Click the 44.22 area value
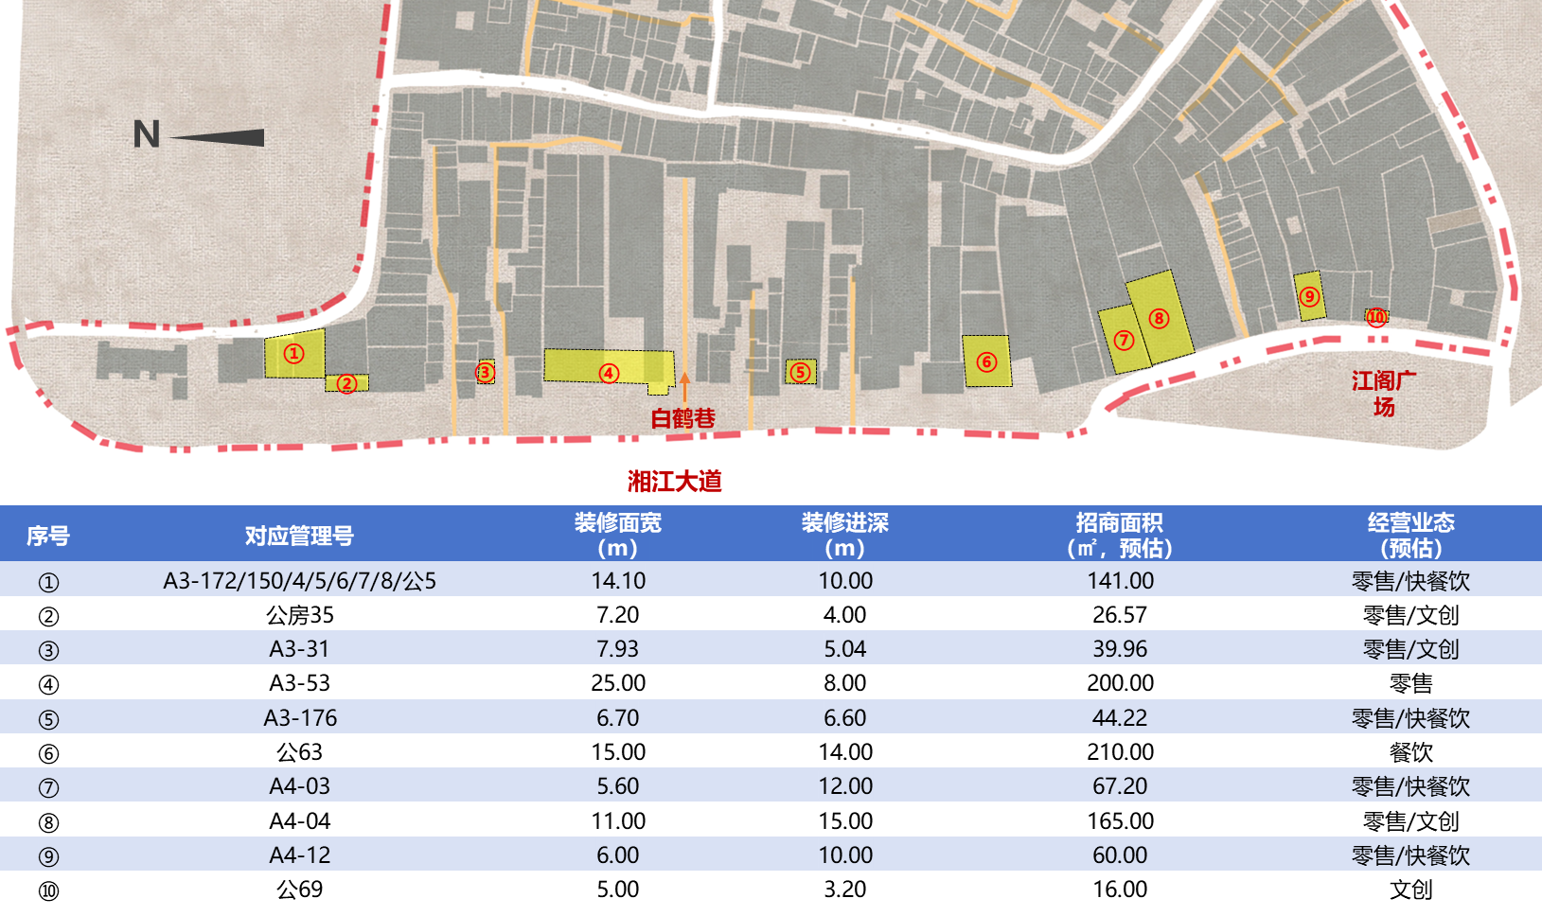Viewport: 1542px width, 916px height. 1120,718
